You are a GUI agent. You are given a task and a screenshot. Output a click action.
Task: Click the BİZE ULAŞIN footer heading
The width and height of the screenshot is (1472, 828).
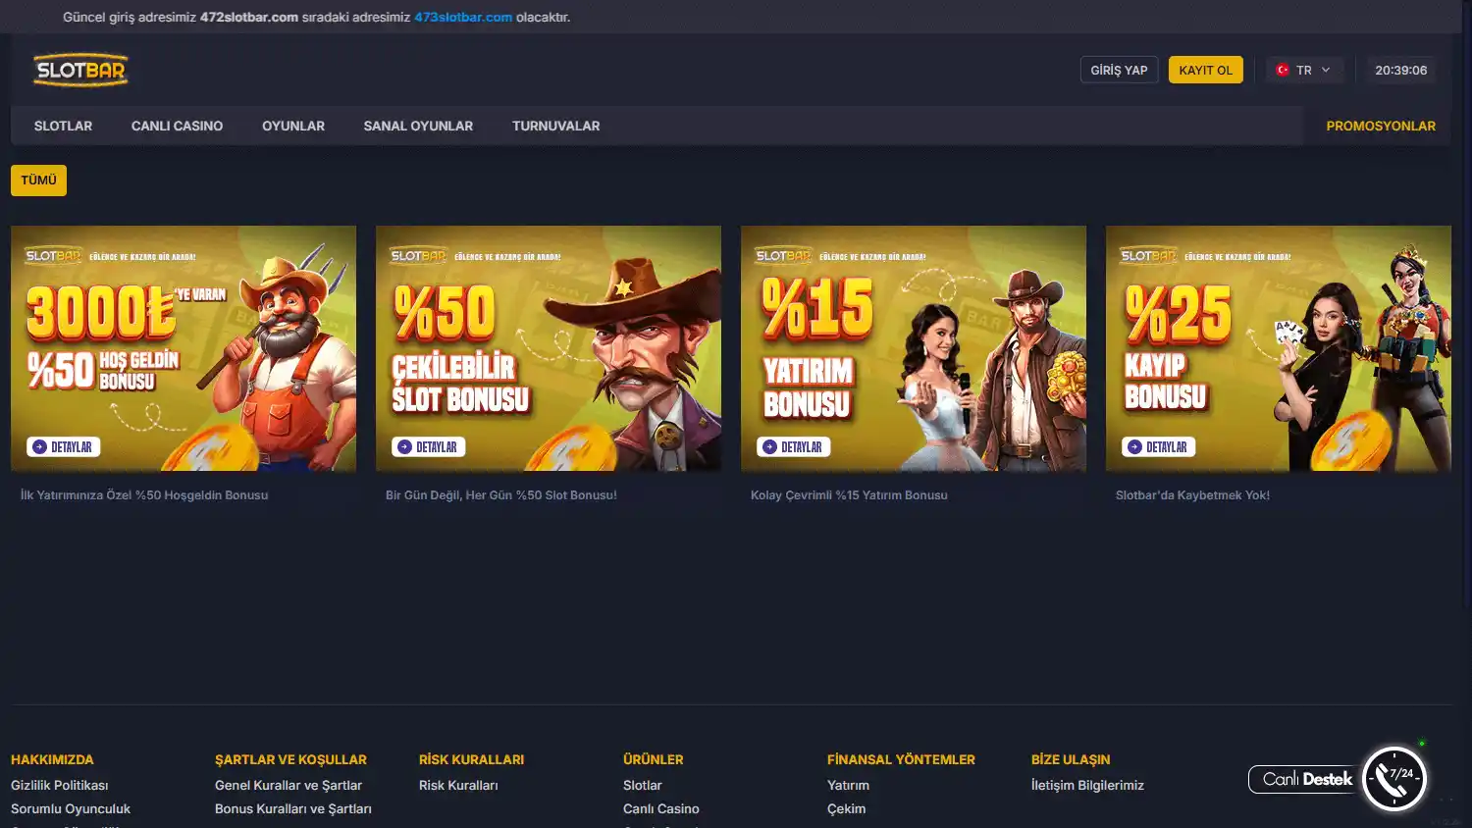1071,759
